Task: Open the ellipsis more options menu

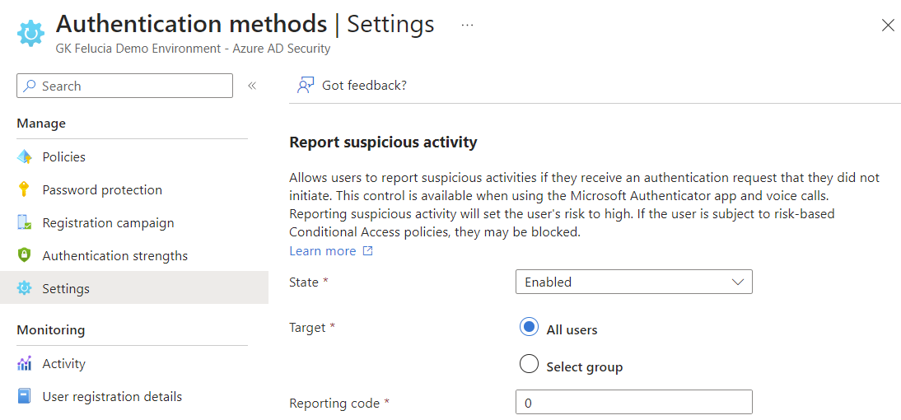Action: [467, 26]
